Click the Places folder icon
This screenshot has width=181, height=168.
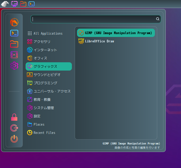tap(30, 124)
